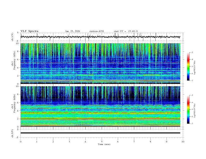Viewport: 206px width, 159px height.
Task: Click the "VLF Spectra" plot title
Action: pos(29,31)
